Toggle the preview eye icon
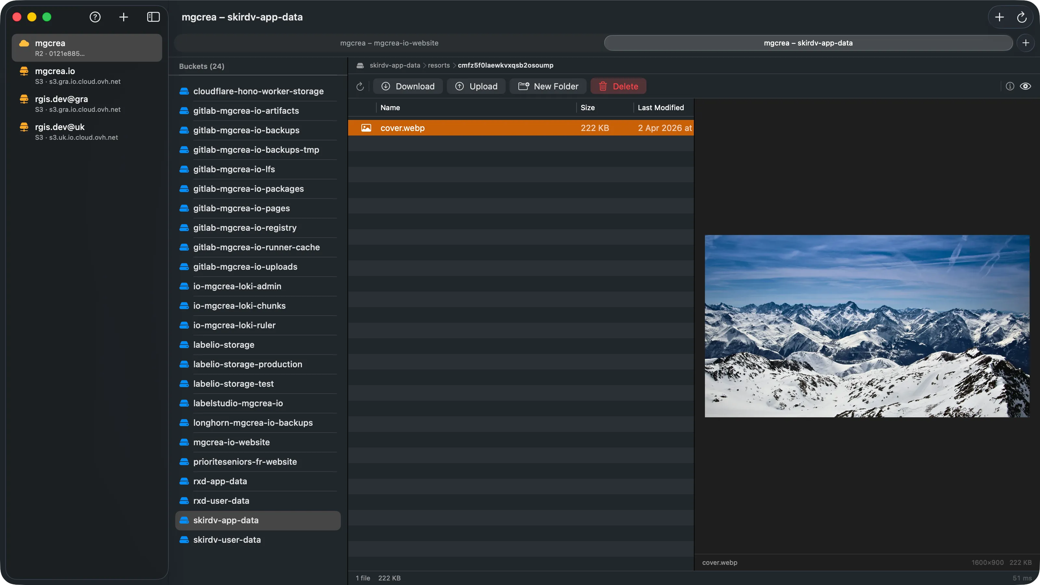 (1025, 86)
